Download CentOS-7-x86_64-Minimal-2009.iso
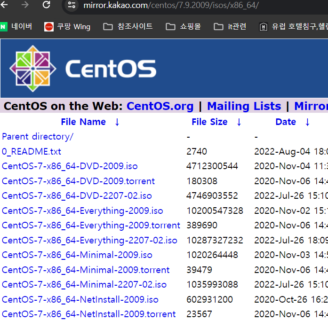This screenshot has height=320, width=328. pyautogui.click(x=77, y=255)
